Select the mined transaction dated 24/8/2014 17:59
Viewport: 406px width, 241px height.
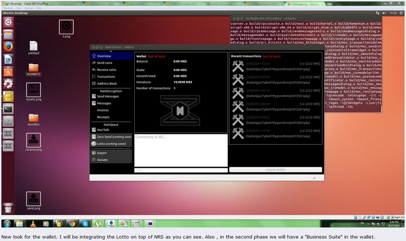(276, 133)
